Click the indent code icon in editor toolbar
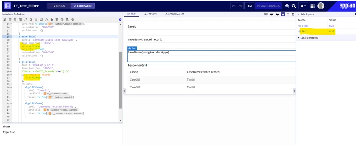 [x=15, y=20]
